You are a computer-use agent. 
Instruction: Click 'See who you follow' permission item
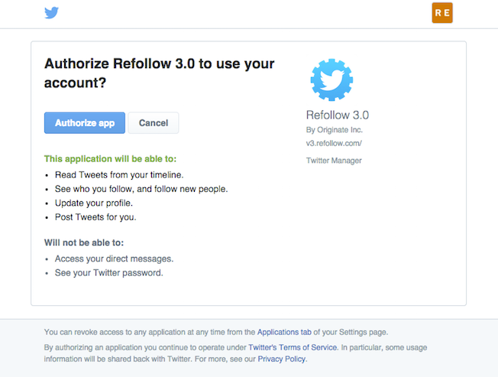(141, 189)
